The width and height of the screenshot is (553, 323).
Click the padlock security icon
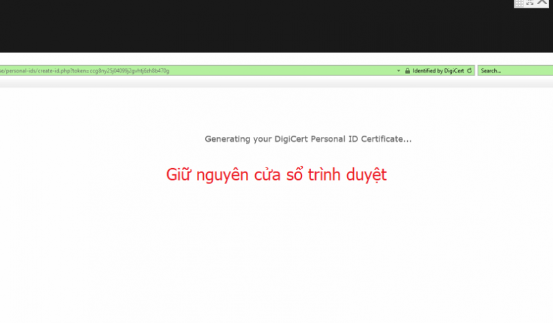coord(407,71)
